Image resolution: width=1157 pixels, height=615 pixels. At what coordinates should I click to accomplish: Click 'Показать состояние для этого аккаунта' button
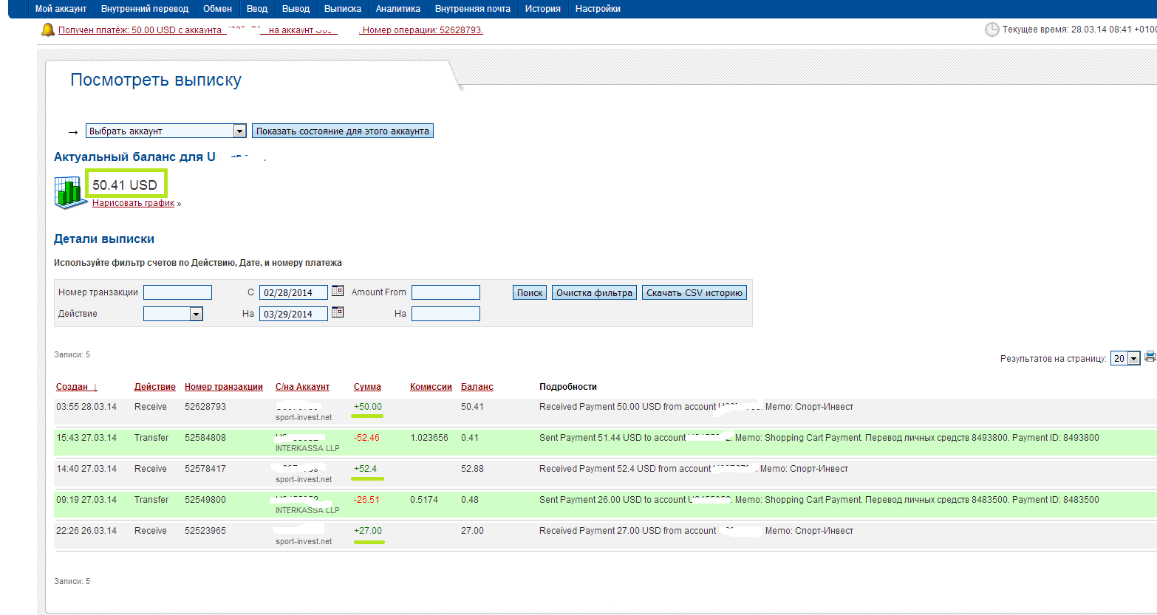(x=342, y=131)
